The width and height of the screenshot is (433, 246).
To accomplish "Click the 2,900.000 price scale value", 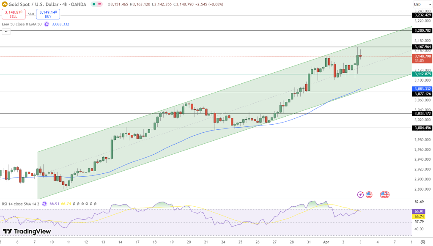I will 422,179.
